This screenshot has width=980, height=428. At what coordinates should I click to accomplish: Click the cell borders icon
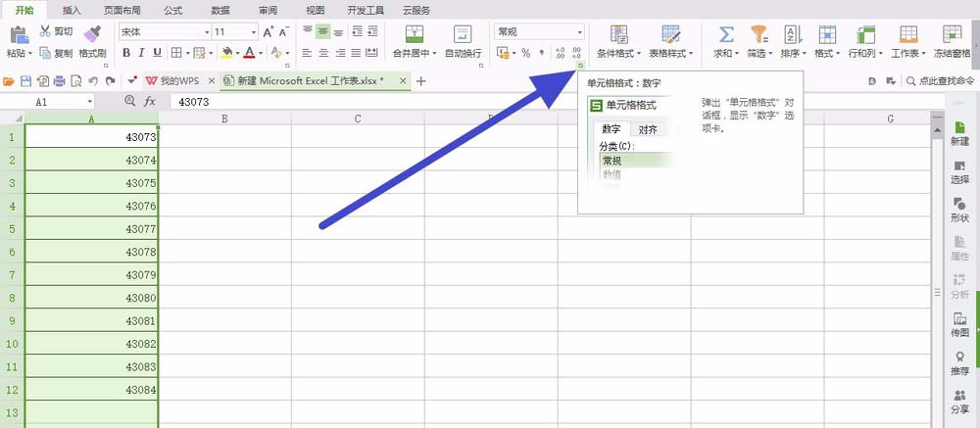tap(176, 53)
